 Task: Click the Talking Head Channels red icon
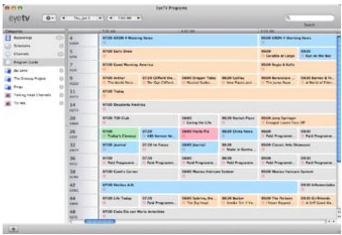pos(8,95)
